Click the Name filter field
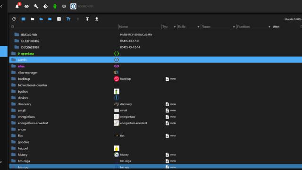Viewport: 302px width, 170px height. click(x=140, y=27)
